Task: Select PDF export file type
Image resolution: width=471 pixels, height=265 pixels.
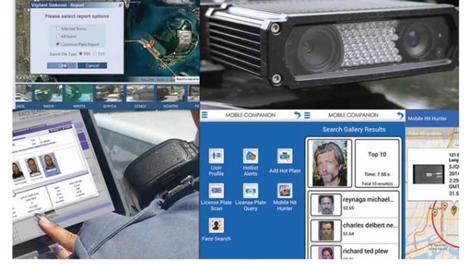Action: [x=80, y=54]
